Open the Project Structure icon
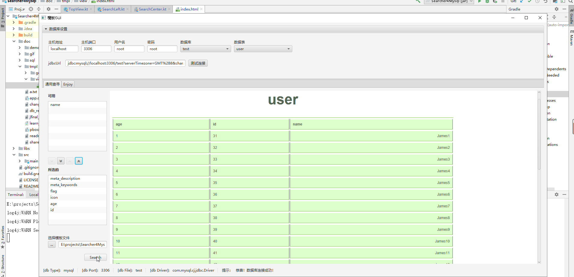 point(555,1)
